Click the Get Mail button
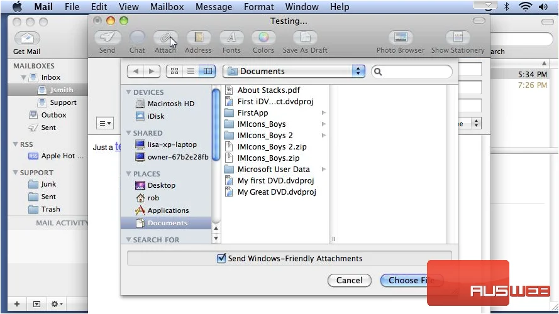Viewport: 559px width, 314px height. point(27,38)
